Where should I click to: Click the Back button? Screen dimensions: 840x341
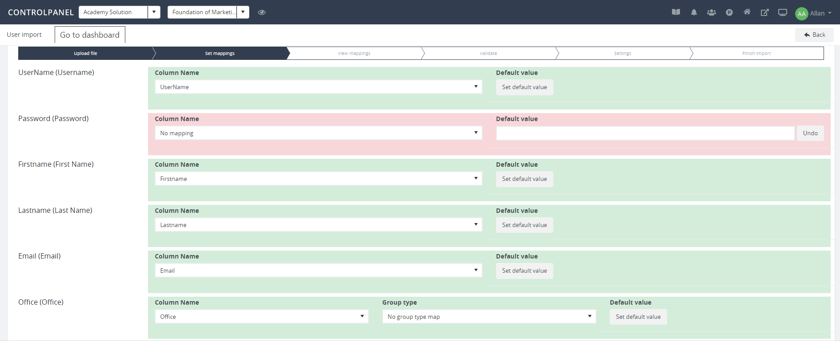(x=814, y=35)
